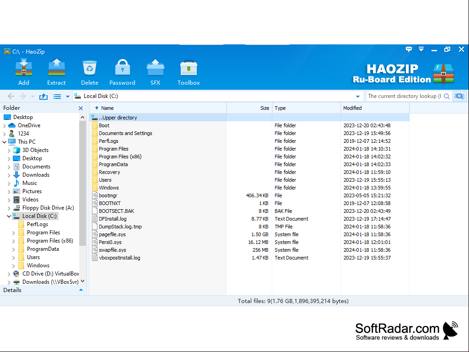Image resolution: width=469 pixels, height=352 pixels.
Task: Expand the 1234 user node
Action: (5, 134)
